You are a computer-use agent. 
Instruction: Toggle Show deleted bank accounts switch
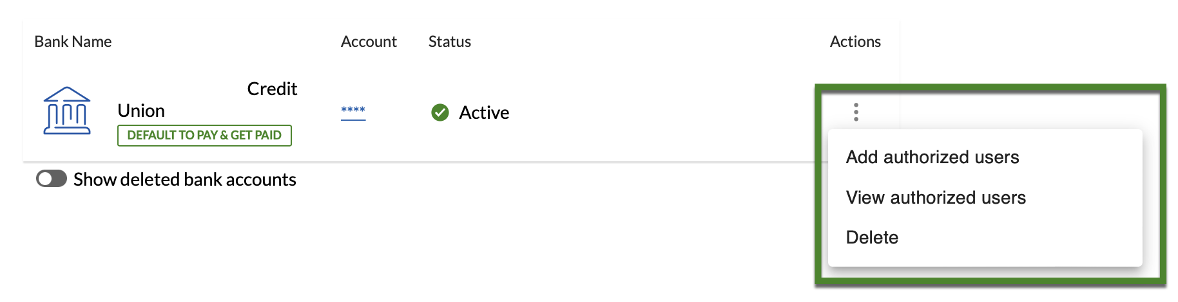point(52,179)
